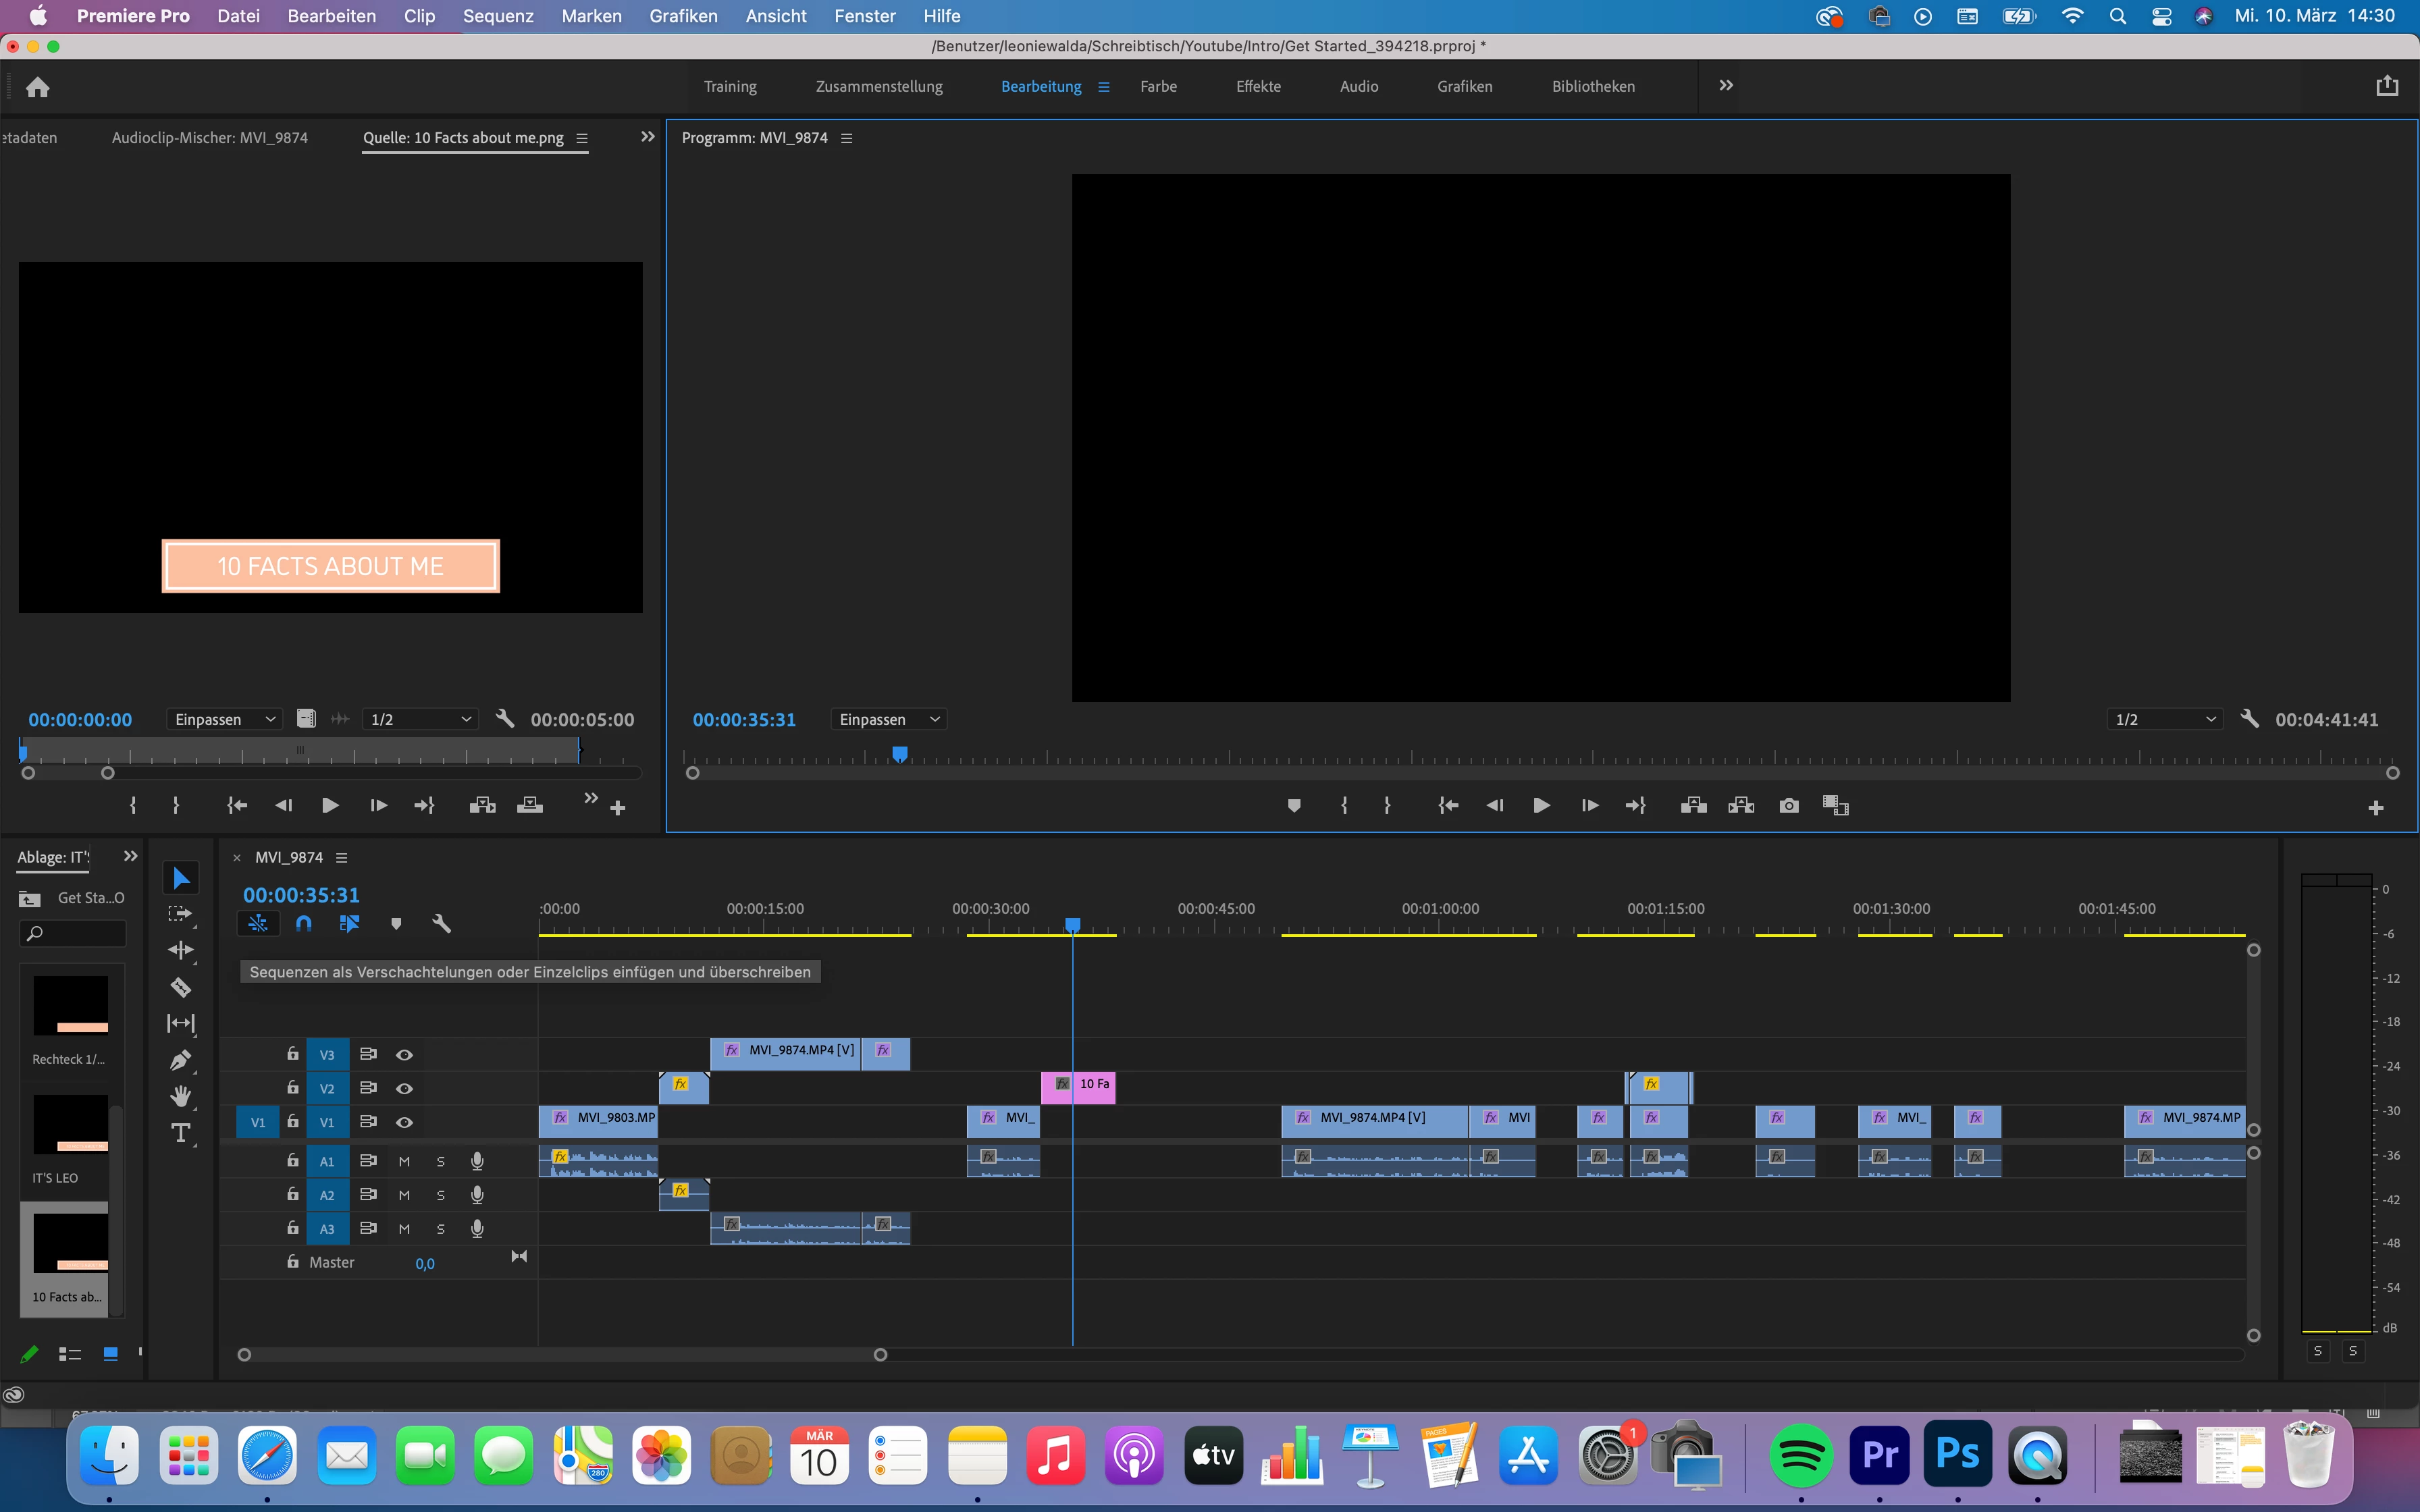The width and height of the screenshot is (2420, 1512).
Task: Click the Export Frame camera icon
Action: [1789, 806]
